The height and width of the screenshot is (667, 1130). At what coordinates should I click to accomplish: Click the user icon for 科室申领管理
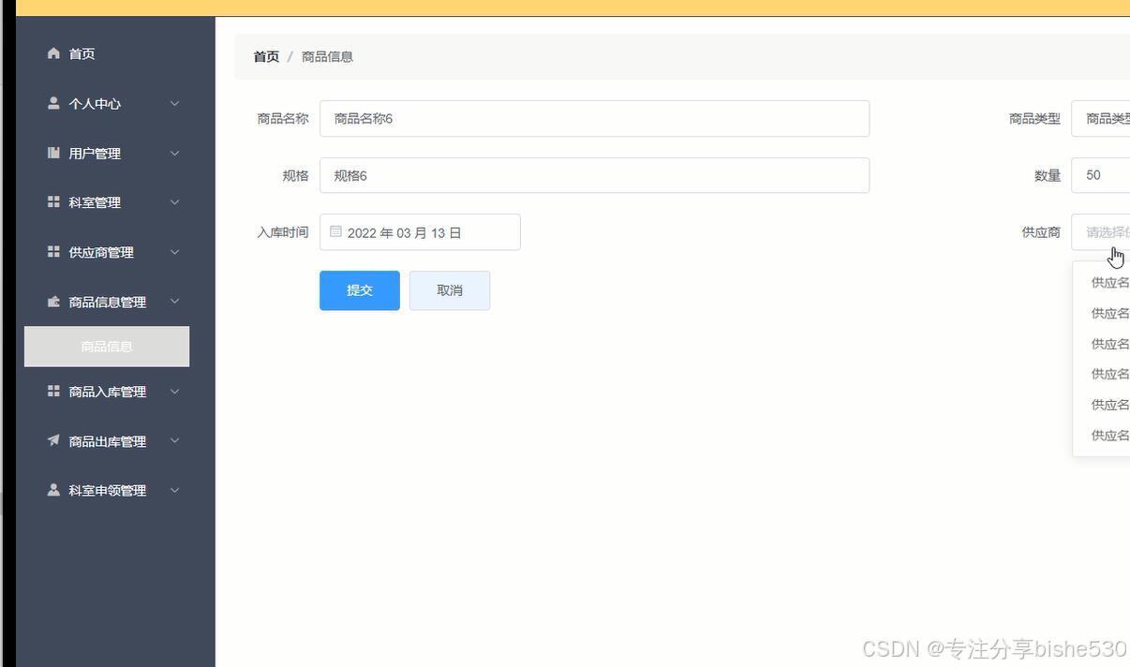[53, 490]
